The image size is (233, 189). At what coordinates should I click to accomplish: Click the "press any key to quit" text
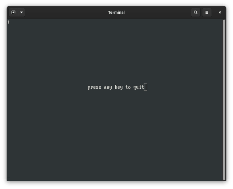point(116,87)
